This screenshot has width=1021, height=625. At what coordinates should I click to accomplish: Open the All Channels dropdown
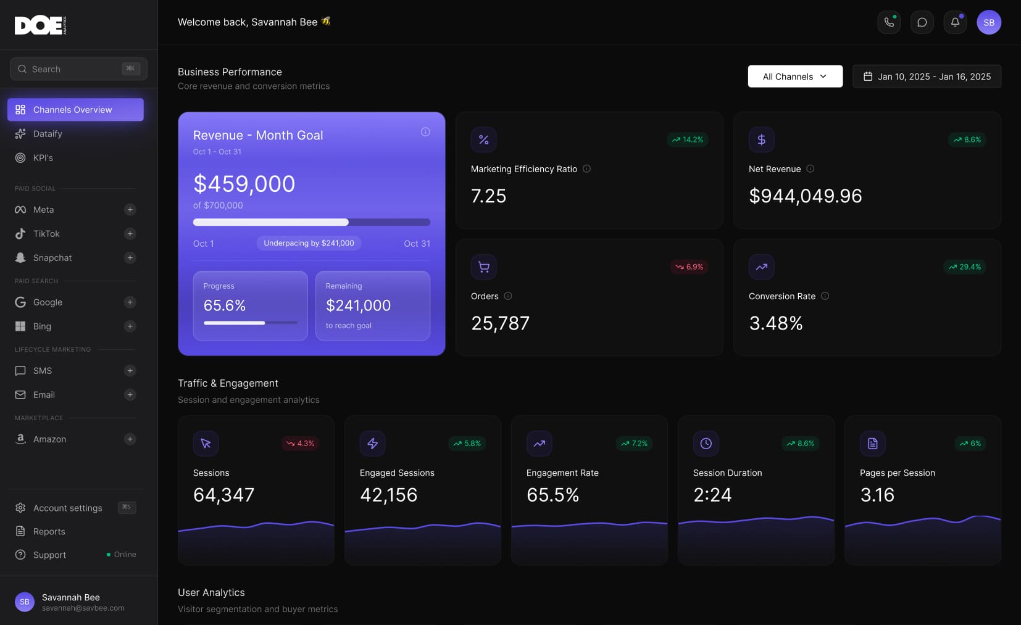click(794, 77)
